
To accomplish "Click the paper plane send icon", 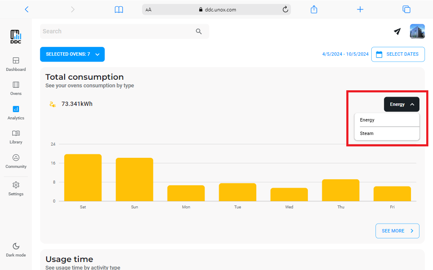I will (397, 31).
